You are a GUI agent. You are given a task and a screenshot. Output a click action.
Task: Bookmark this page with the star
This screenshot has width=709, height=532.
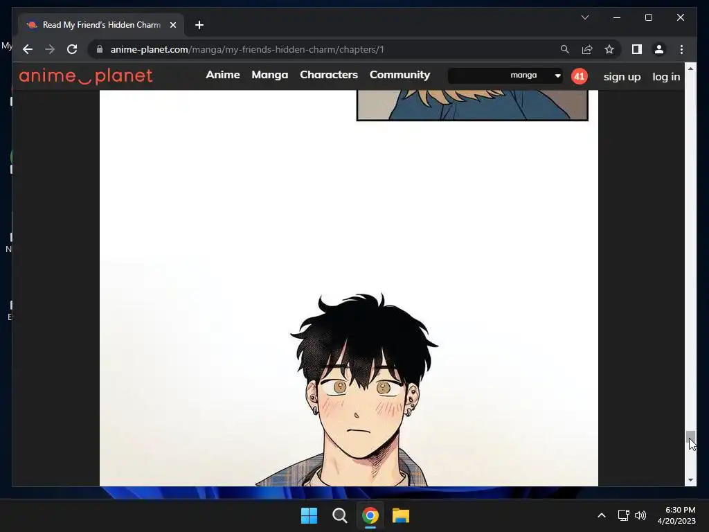pyautogui.click(x=609, y=49)
